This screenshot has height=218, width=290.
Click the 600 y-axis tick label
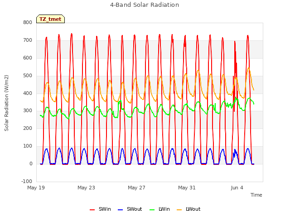[x=28, y=58]
